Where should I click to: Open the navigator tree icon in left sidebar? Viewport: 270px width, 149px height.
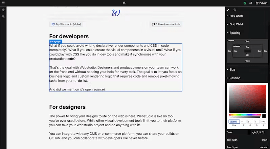[3, 16]
